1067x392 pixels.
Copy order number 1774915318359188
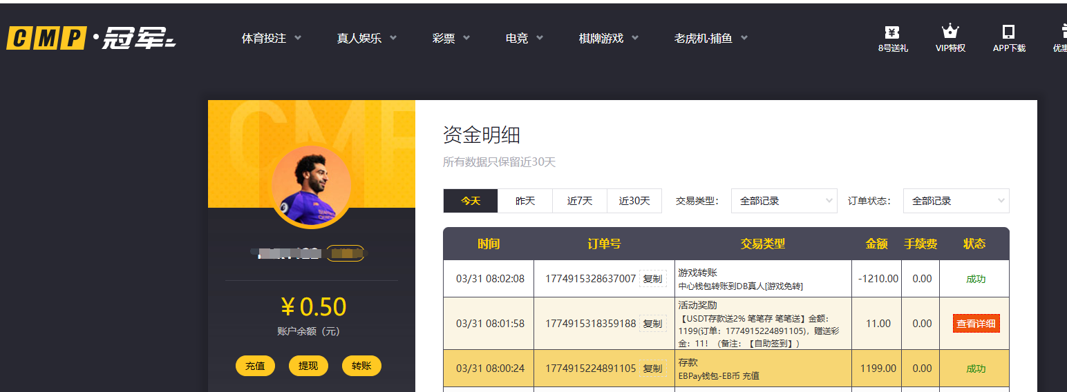click(652, 323)
